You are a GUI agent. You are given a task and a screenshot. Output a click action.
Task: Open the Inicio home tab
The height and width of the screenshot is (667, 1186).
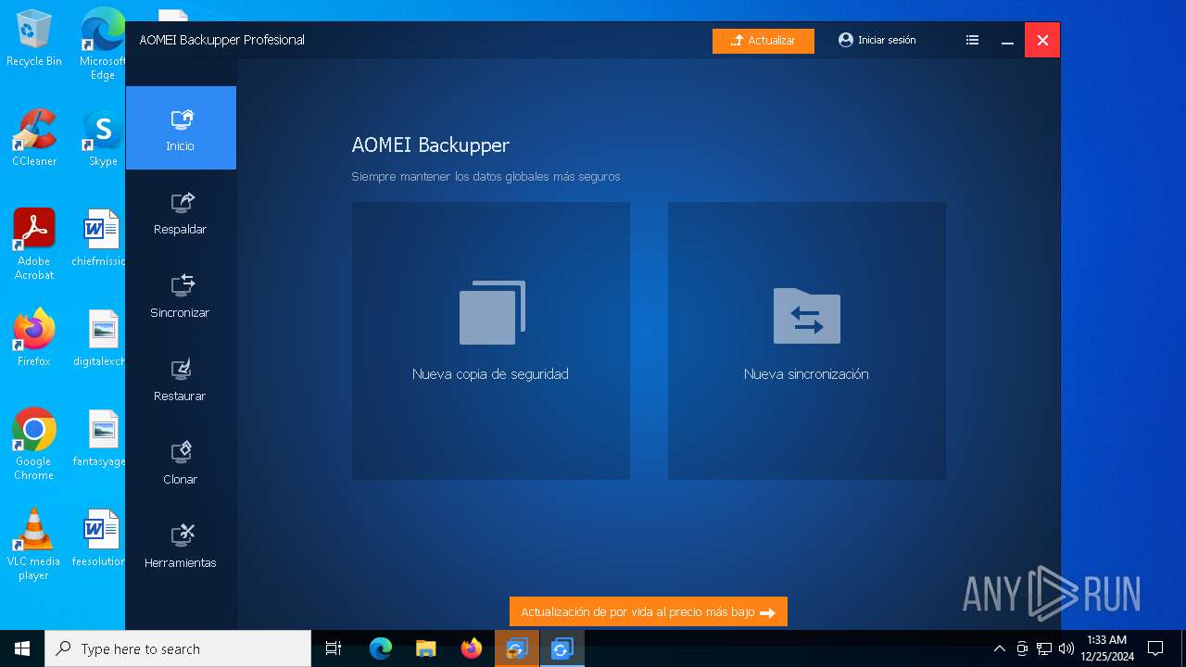[x=181, y=128]
